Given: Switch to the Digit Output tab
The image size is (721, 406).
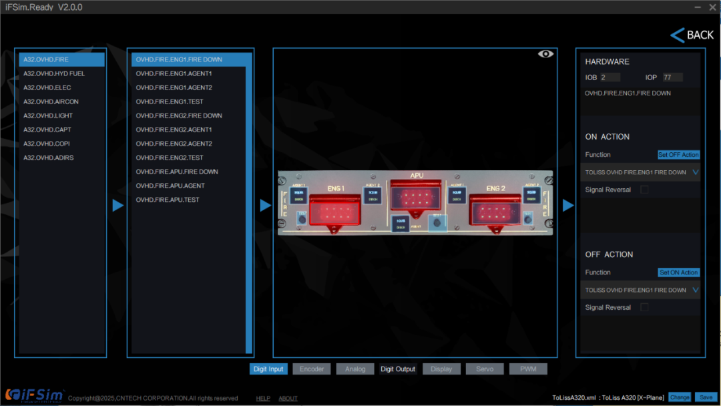Looking at the screenshot, I should click(398, 369).
